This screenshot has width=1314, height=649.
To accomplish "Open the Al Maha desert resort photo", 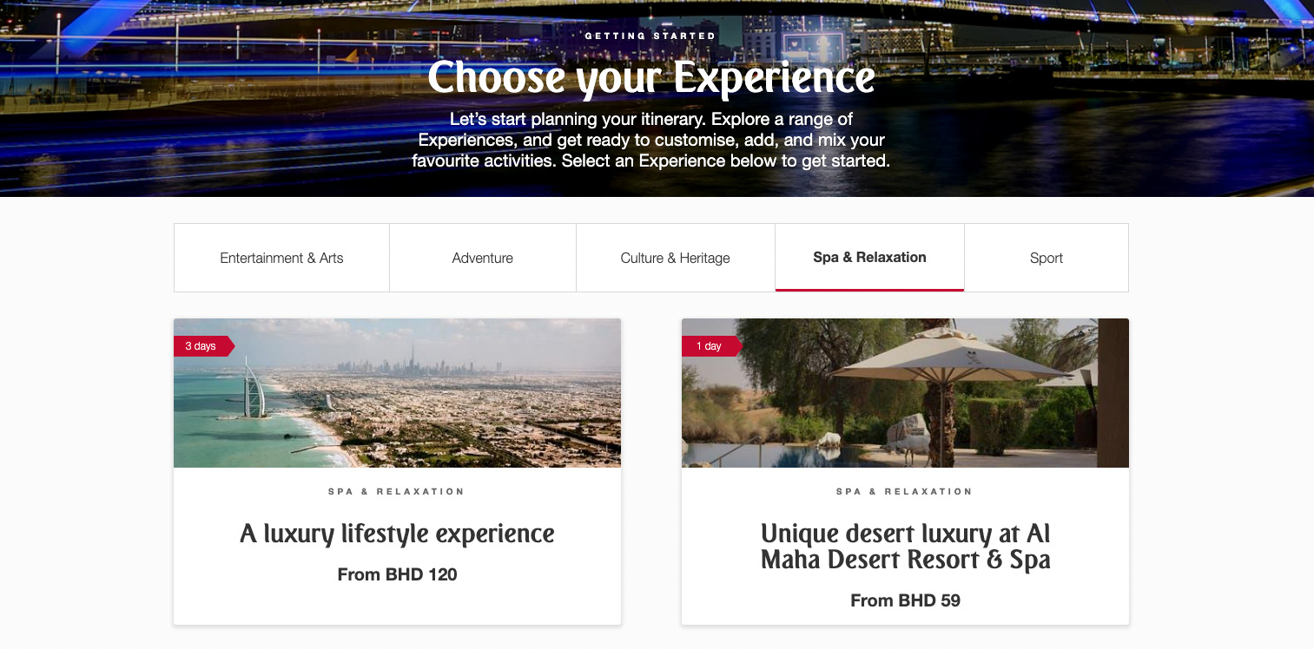I will tap(905, 393).
